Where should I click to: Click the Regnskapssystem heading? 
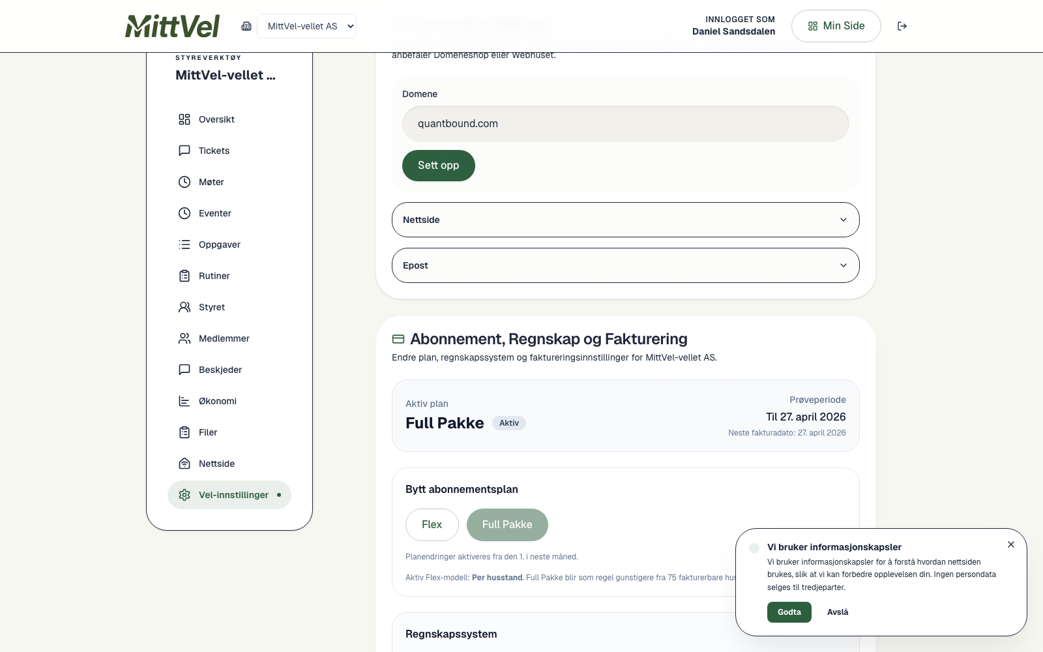451,634
